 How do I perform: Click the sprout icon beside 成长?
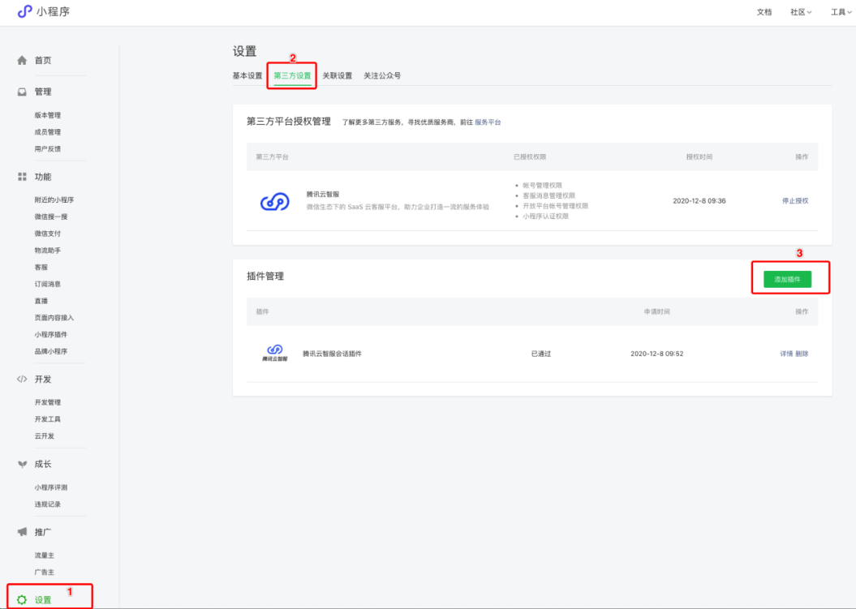point(23,465)
